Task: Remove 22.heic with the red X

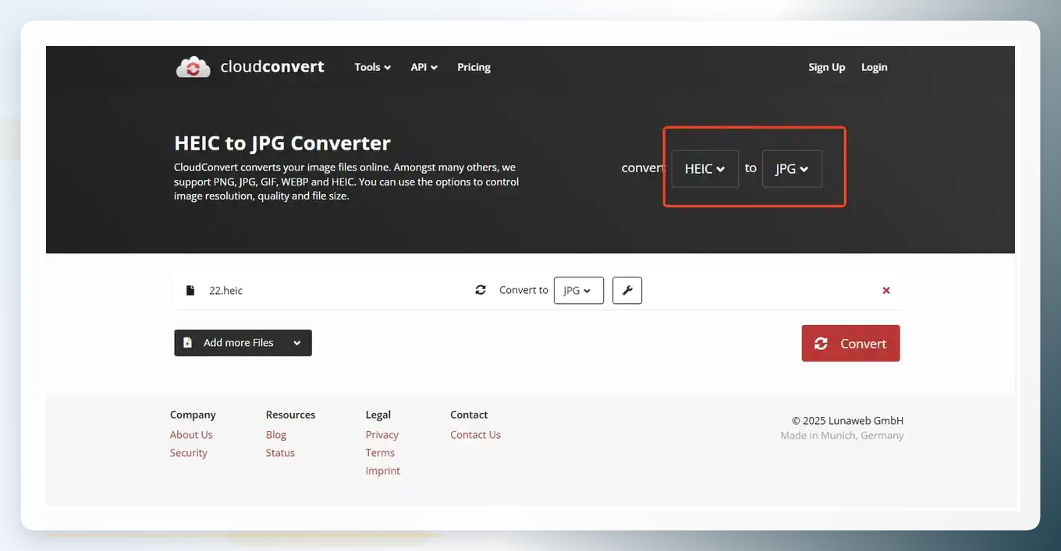Action: (886, 291)
